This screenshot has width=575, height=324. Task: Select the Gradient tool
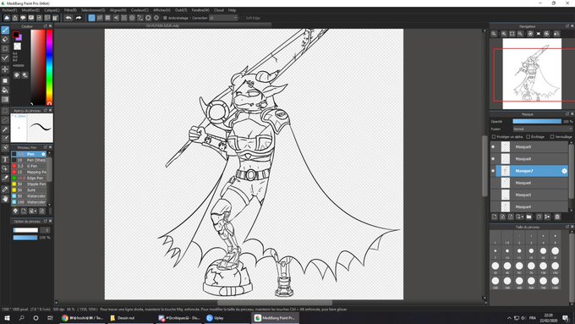[5, 99]
